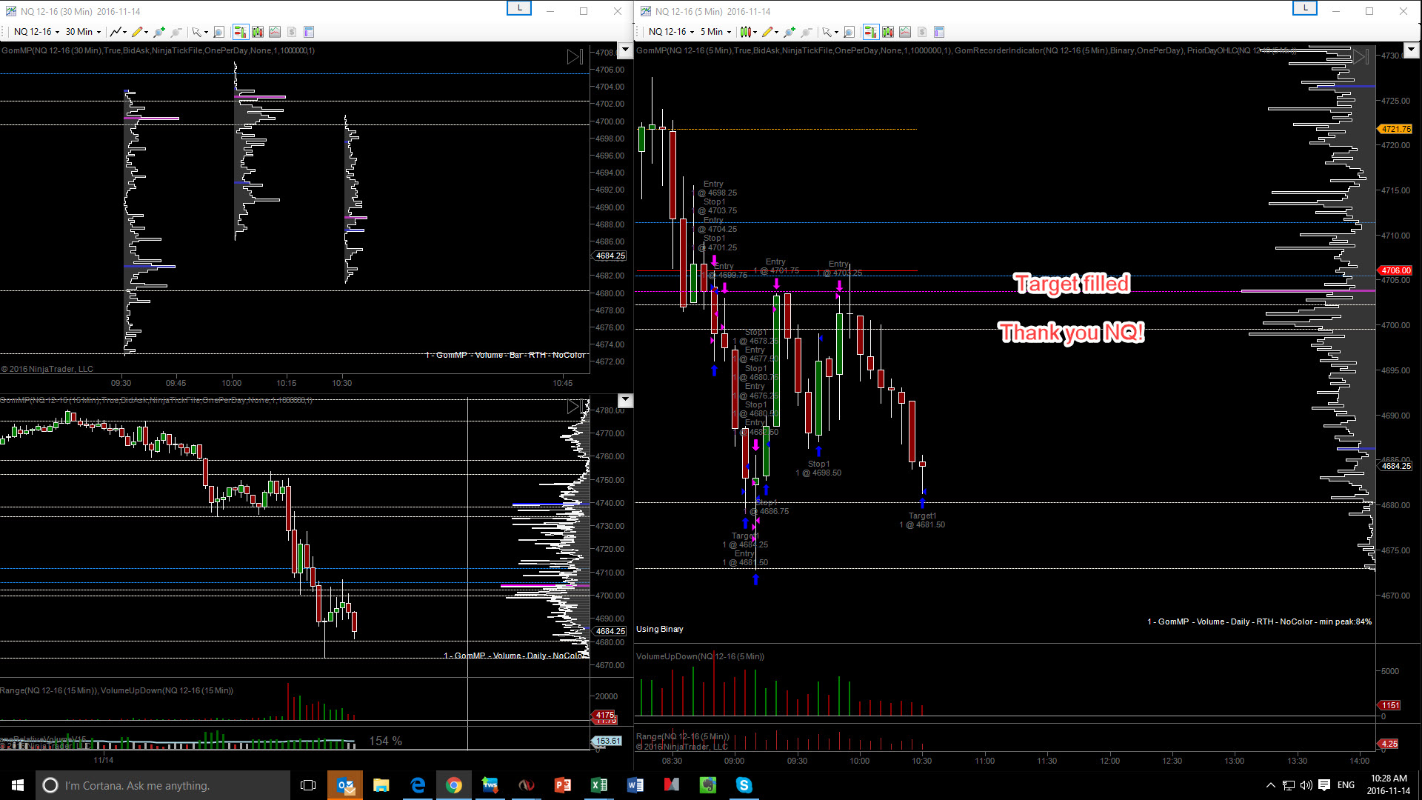Click zoom out icon in 5 Min window
Image resolution: width=1422 pixels, height=800 pixels.
coord(807,32)
